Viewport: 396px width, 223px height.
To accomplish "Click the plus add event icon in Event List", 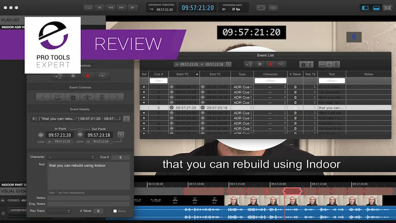I will click(x=329, y=64).
